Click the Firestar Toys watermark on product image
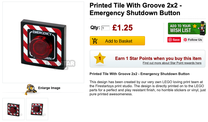This screenshot has height=122, width=208. pyautogui.click(x=61, y=65)
